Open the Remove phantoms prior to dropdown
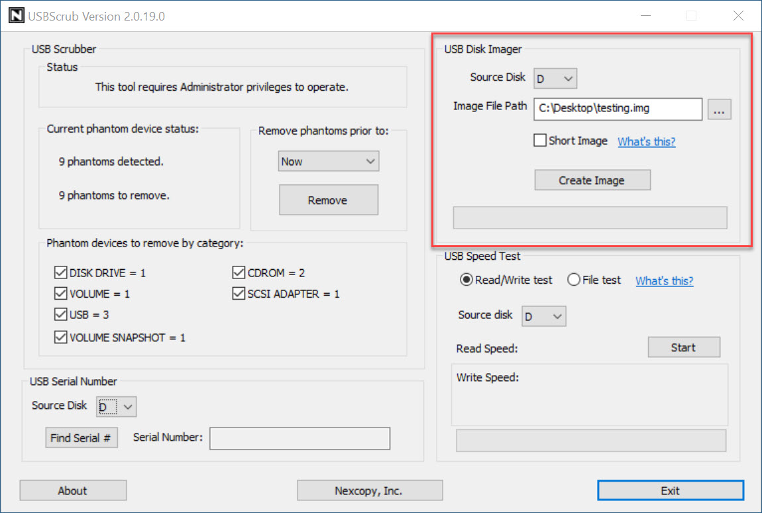762x513 pixels. click(x=329, y=162)
